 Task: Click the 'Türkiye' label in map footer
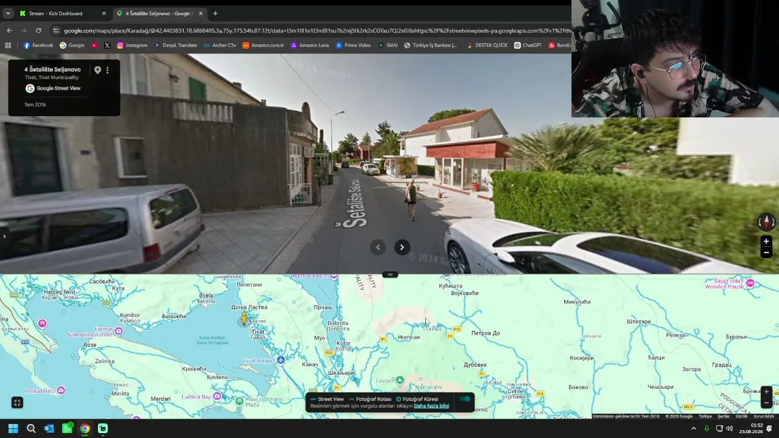coord(705,416)
